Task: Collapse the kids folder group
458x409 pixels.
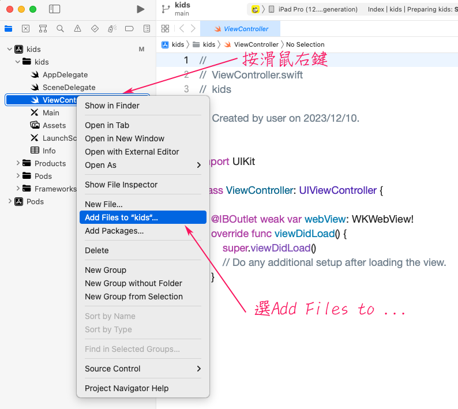Action: (x=18, y=62)
